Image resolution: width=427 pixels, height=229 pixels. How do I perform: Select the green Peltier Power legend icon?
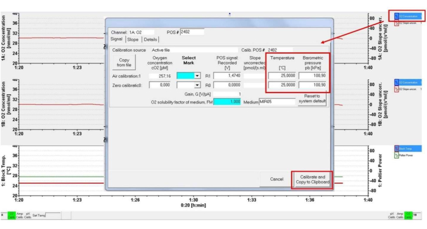397,155
